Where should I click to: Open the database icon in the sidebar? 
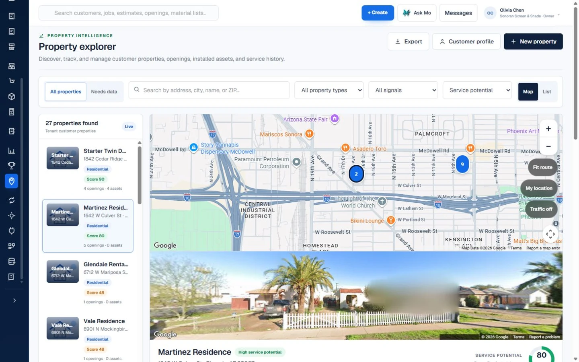(12, 261)
